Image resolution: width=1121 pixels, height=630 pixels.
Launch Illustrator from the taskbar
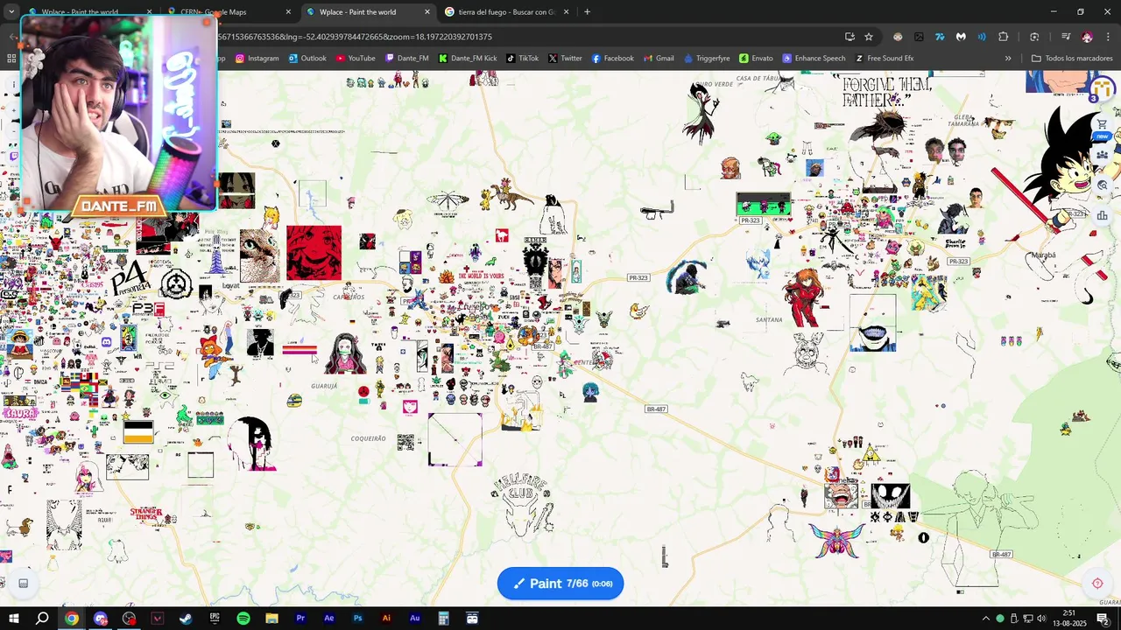pos(386,619)
